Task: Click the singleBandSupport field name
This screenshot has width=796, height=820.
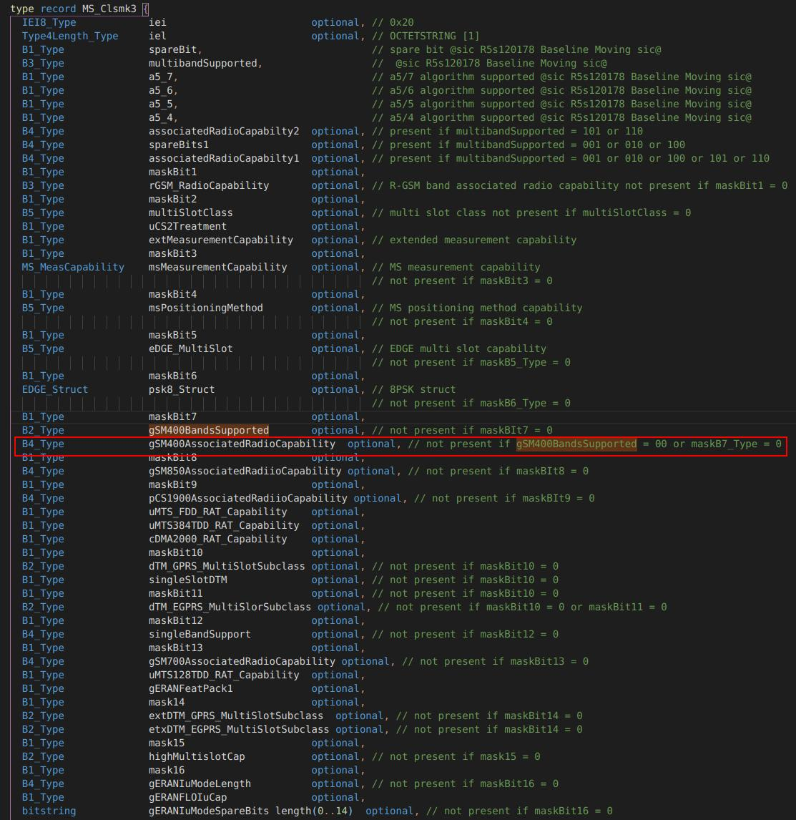Action: (200, 635)
